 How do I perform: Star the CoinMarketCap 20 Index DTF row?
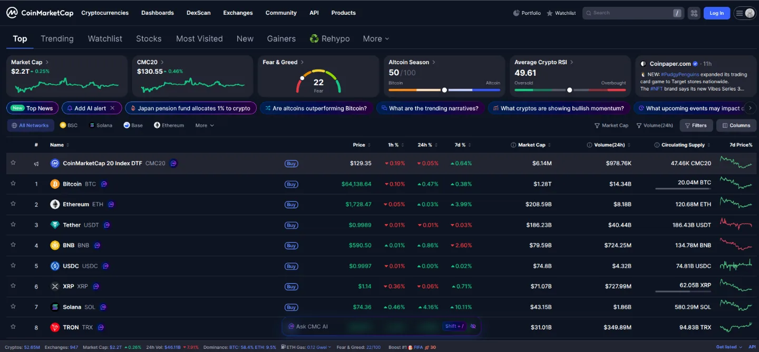tap(13, 163)
